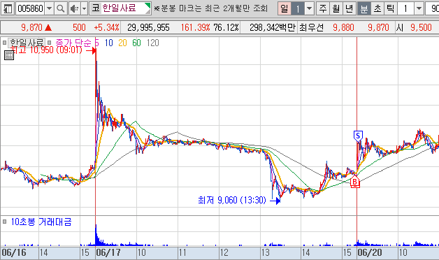Open the daily interval dropdown arrow
Viewport: 439px width, 260px height.
pos(310,8)
